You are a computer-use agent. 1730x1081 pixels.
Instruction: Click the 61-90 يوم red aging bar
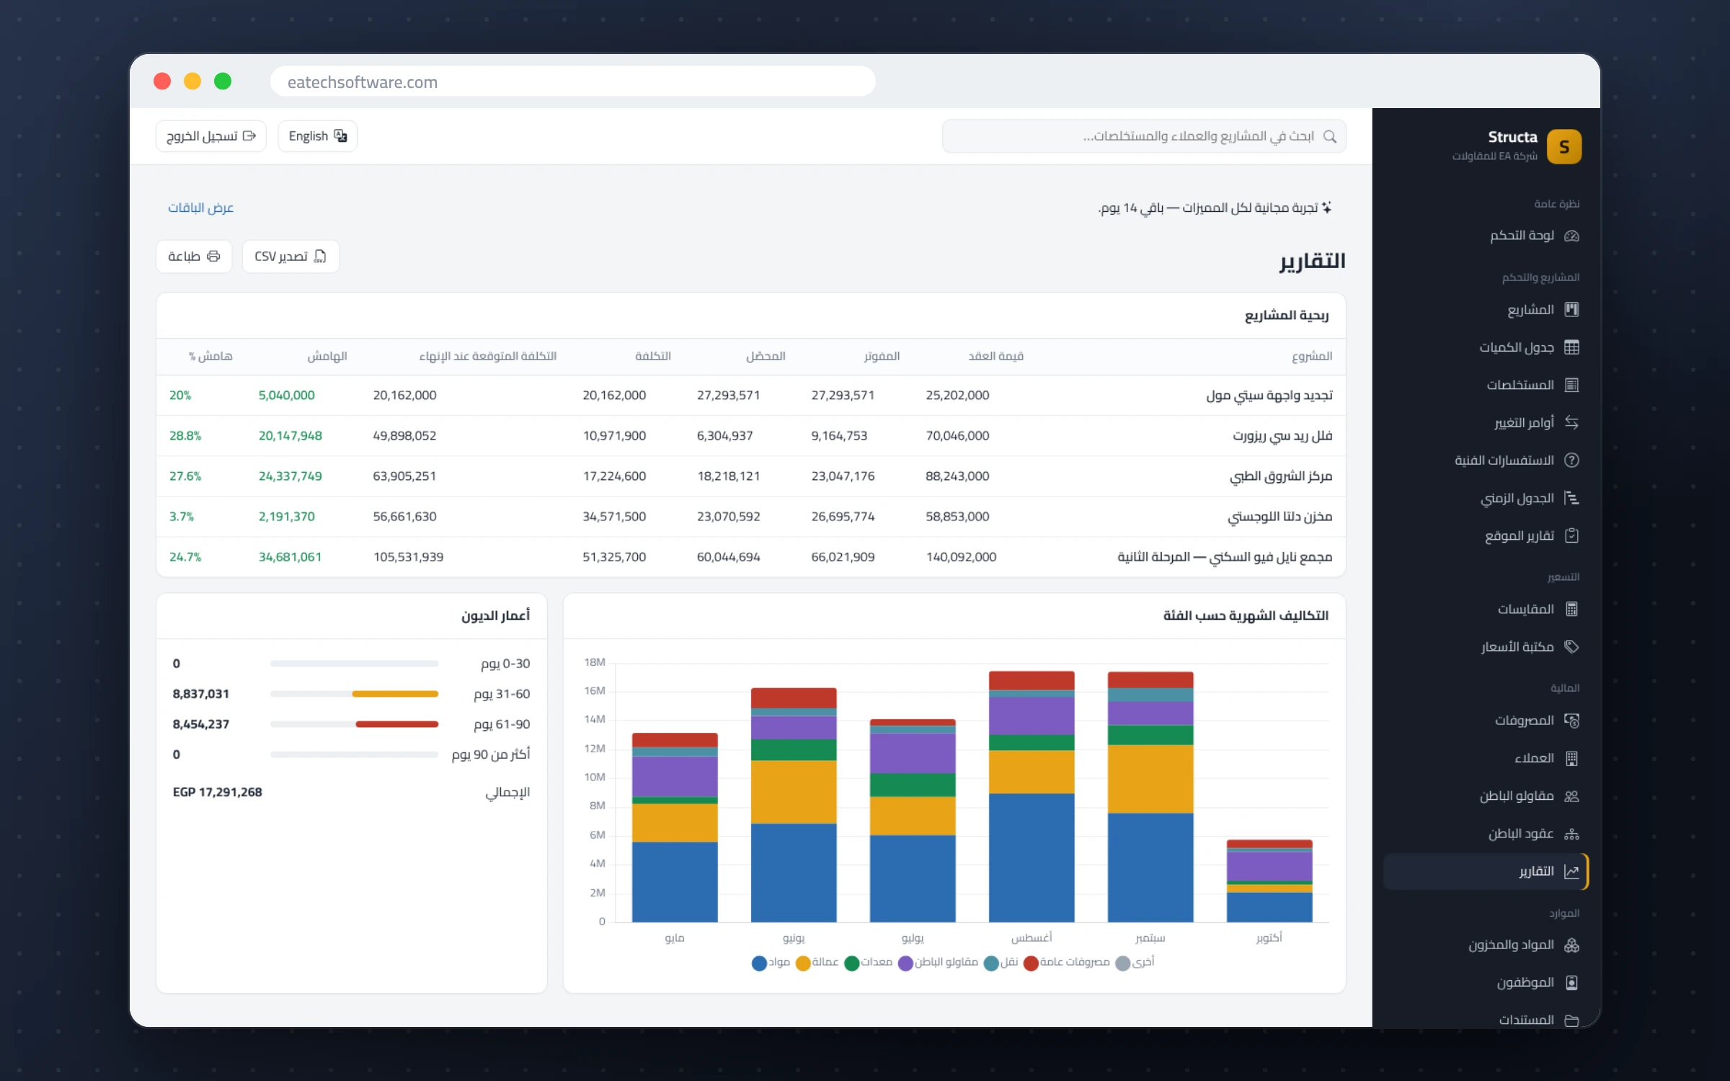point(397,724)
